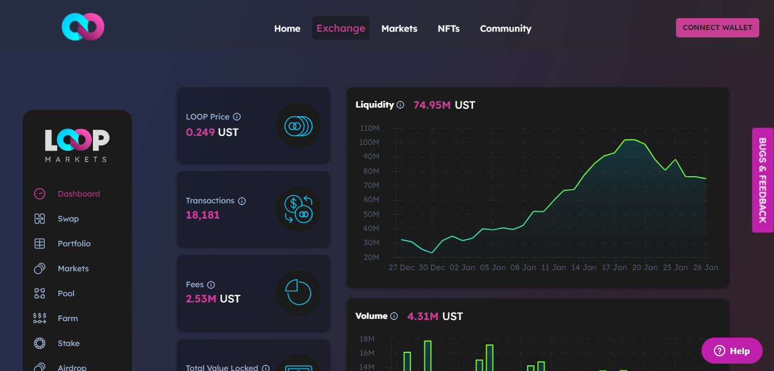Viewport: 774px width, 371px height.
Task: Open the Bugs & Feedback side tab
Action: 763,180
